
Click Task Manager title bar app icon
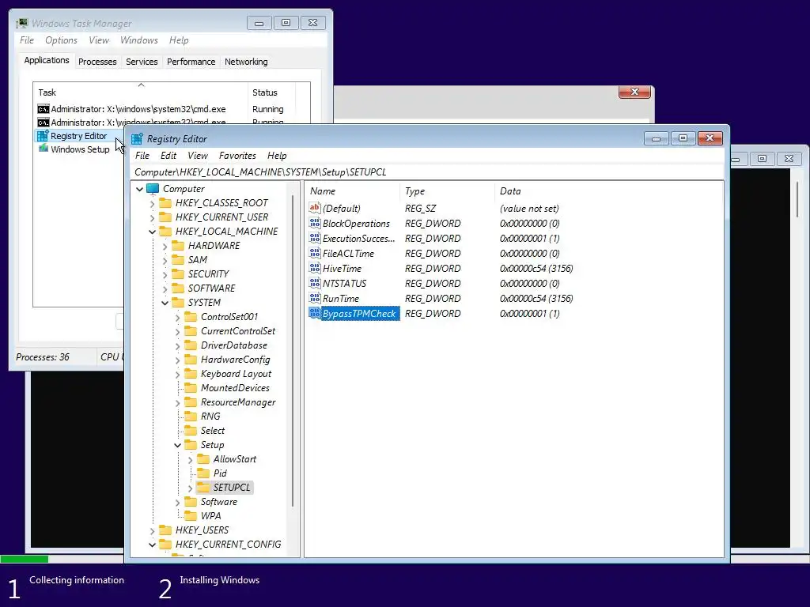[22, 23]
